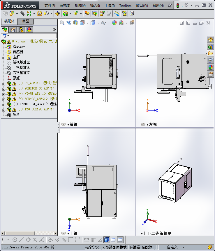Screen dimensions: 215x251
Task: Click the Interference Detection ruler icon
Action: click(x=117, y=13)
